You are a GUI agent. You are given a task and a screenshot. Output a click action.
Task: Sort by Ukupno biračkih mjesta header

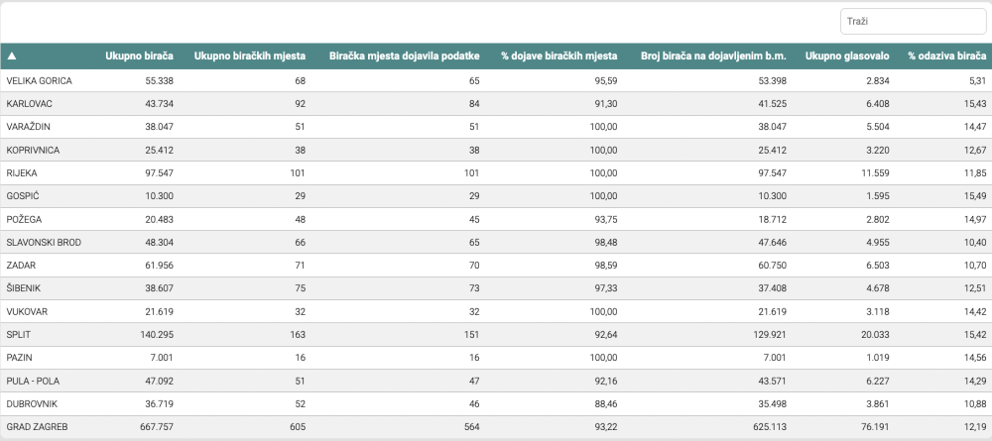[x=249, y=56]
